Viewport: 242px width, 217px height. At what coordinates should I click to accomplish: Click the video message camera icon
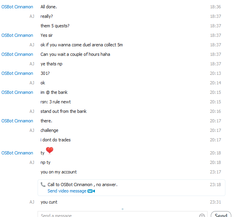[x=91, y=191]
